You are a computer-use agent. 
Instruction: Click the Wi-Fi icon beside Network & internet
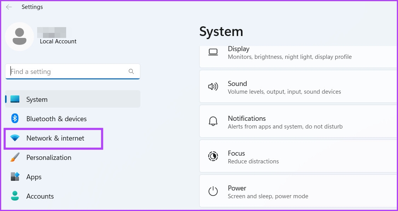pyautogui.click(x=15, y=138)
